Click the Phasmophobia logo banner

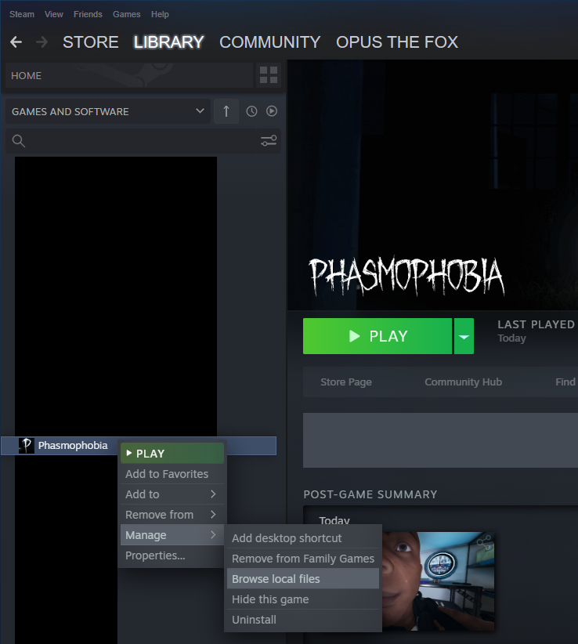tap(406, 275)
